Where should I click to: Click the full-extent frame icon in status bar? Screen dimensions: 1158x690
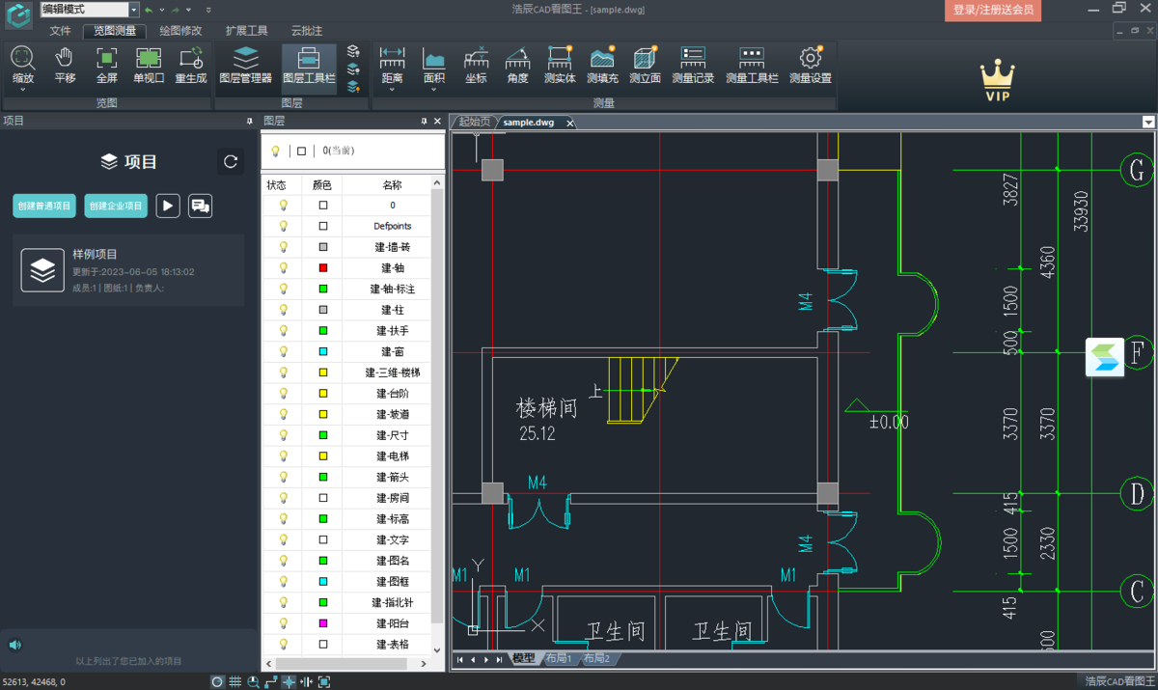click(x=324, y=682)
